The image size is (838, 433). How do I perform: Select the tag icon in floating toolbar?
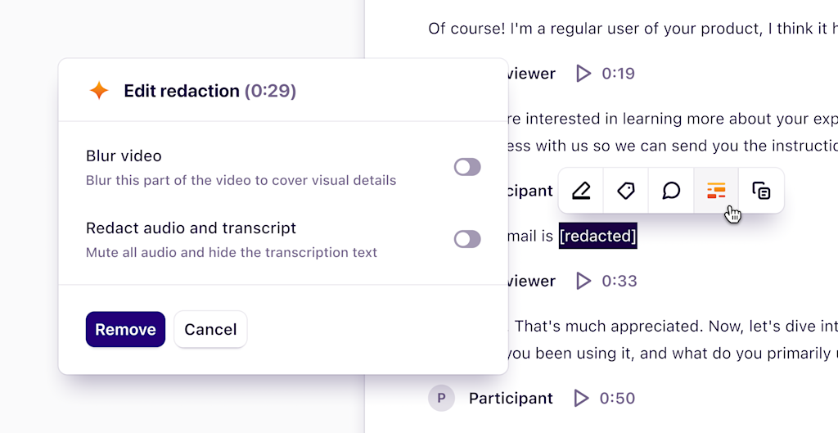(x=626, y=191)
